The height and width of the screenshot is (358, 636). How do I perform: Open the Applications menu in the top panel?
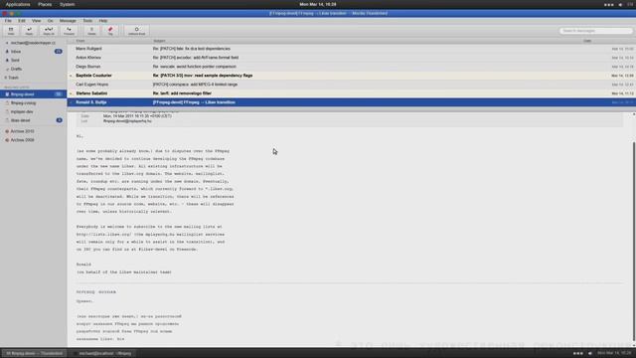(x=18, y=4)
